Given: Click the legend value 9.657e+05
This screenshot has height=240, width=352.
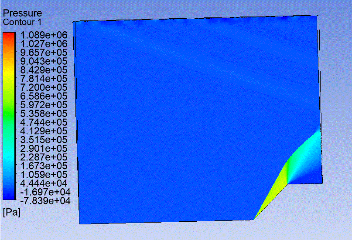Looking at the screenshot, I should point(44,52).
